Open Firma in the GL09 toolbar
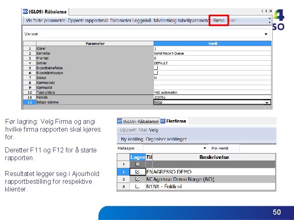The width and height of the screenshot is (294, 220). tap(218, 20)
